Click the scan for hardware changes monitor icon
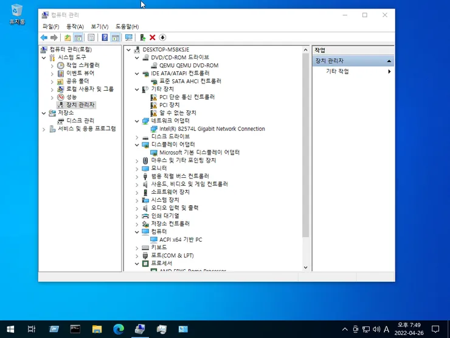This screenshot has height=338, width=450. (x=129, y=37)
